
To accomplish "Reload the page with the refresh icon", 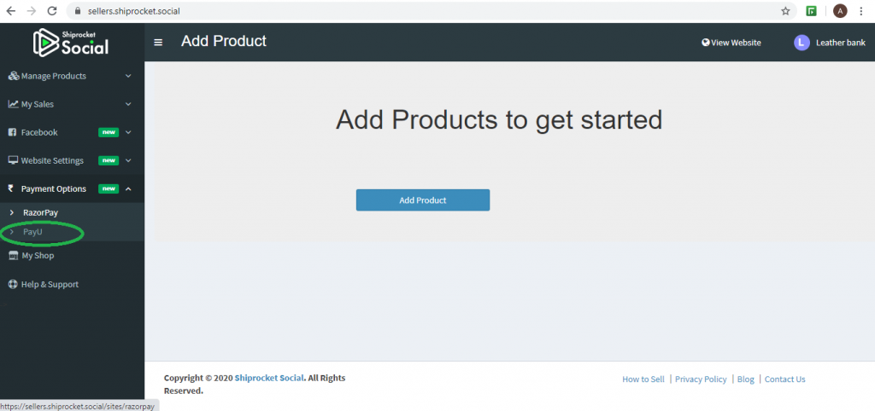I will 52,10.
